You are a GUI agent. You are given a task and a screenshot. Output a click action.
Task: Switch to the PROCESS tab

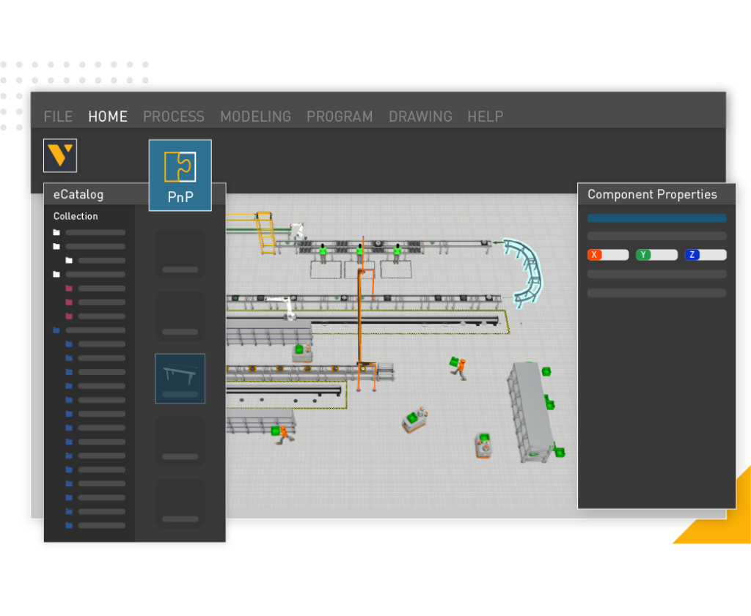click(173, 116)
